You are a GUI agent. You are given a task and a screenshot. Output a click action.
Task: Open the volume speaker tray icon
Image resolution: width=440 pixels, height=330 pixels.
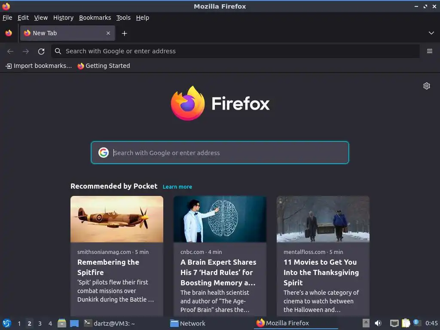(x=378, y=323)
